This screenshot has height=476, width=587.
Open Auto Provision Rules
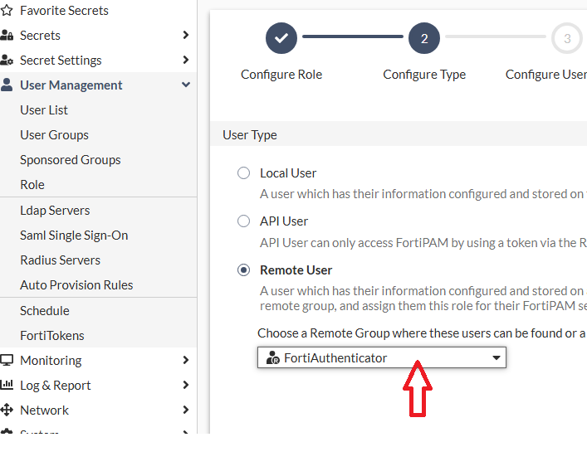76,285
